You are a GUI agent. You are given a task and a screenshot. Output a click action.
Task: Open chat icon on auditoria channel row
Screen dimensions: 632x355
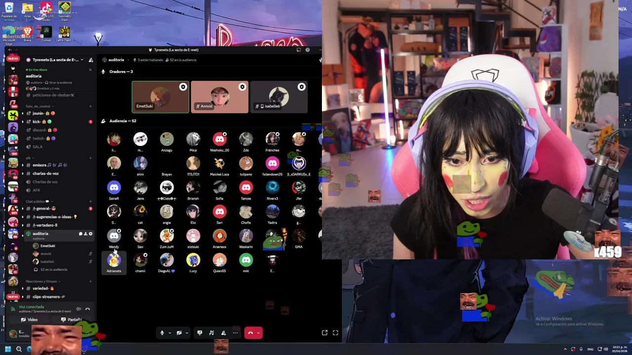pos(80,234)
